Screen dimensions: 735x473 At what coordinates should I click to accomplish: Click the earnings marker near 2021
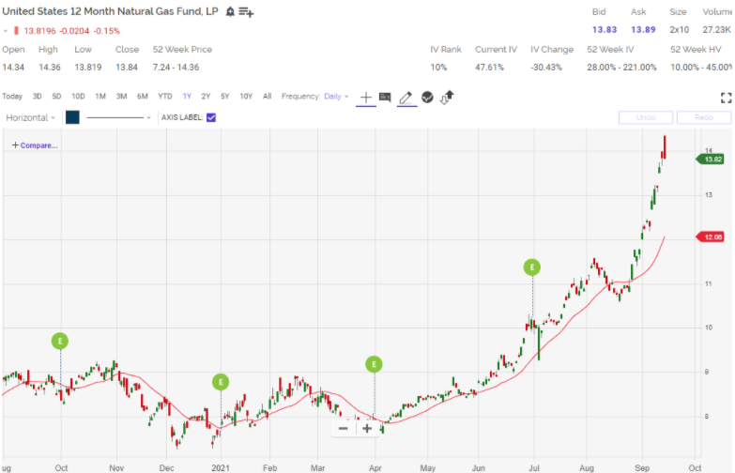[221, 382]
